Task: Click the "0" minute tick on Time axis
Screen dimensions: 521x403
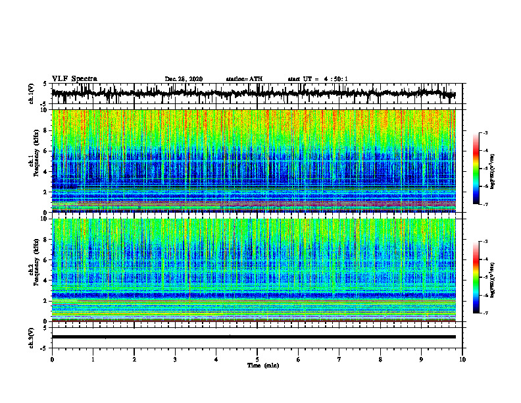Action: click(x=52, y=360)
